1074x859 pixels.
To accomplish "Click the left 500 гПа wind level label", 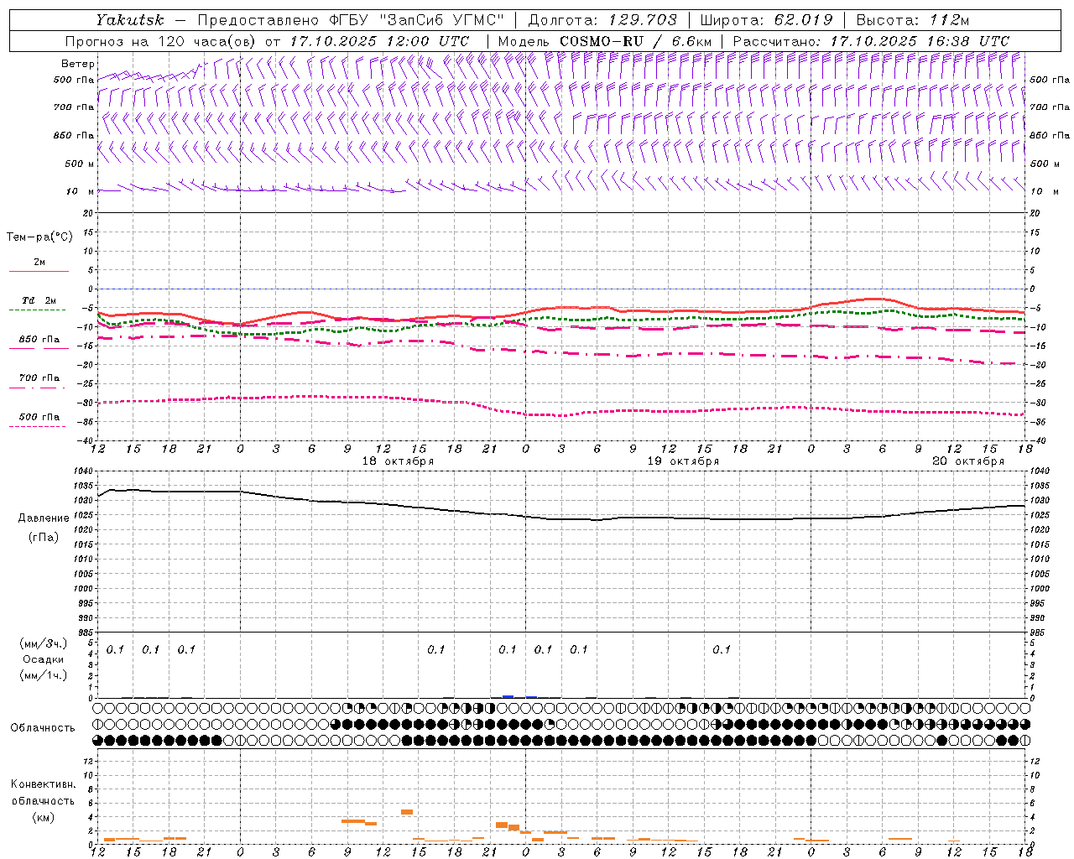I will 74,80.
